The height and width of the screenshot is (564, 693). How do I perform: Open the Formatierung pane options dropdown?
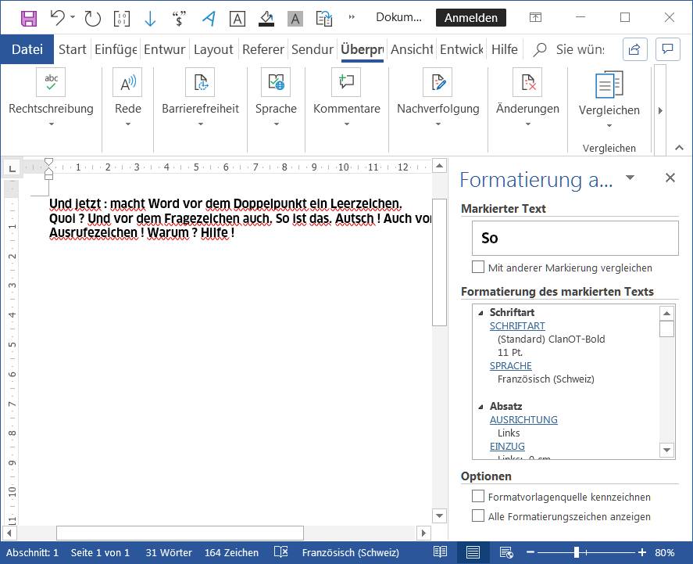coord(630,178)
